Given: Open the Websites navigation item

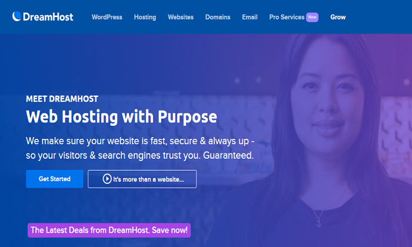Looking at the screenshot, I should point(181,17).
